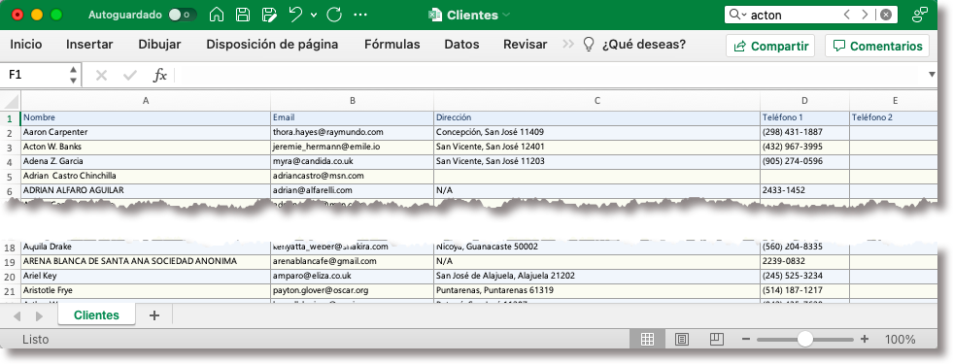
Task: Click the Teléfono 2 header cell
Action: click(x=894, y=117)
